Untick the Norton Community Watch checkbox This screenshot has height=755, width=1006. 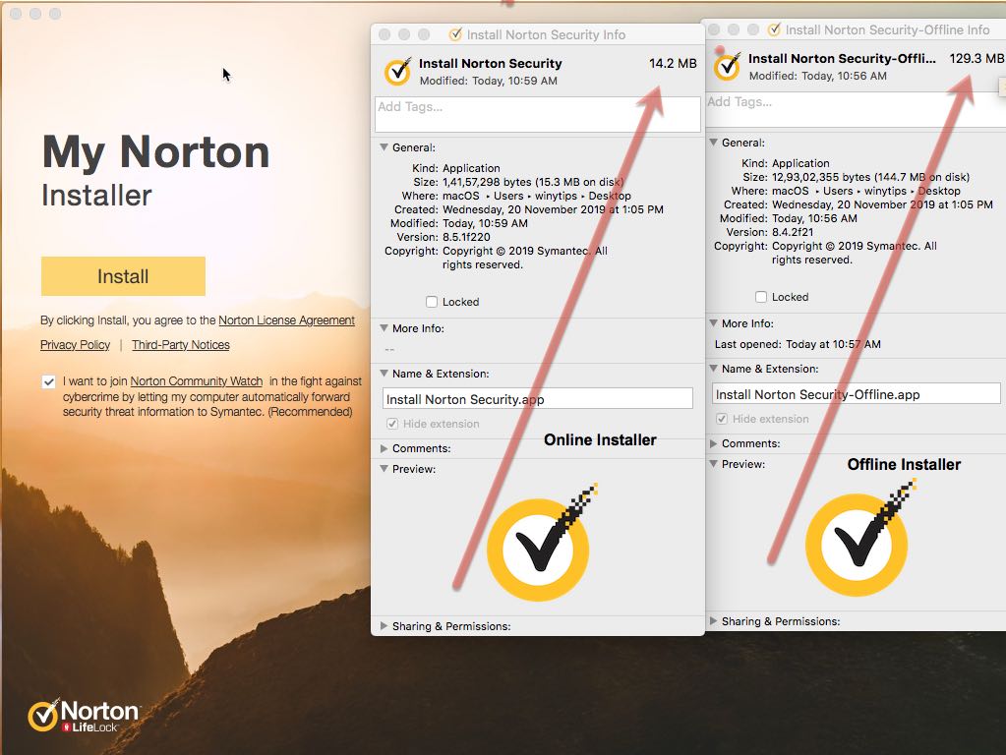(48, 381)
